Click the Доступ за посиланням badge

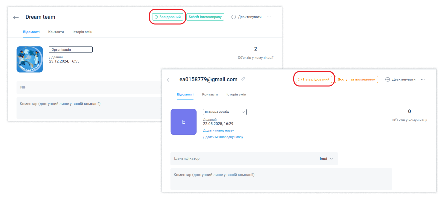click(x=356, y=79)
